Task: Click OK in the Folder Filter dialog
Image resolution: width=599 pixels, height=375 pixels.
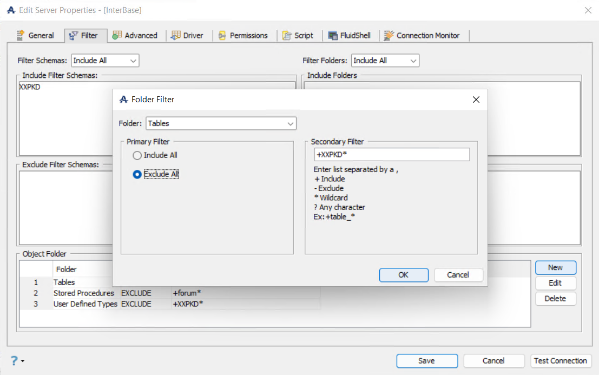Action: pos(404,275)
